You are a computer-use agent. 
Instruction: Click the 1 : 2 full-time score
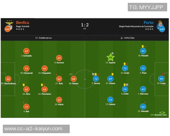pos(85,25)
